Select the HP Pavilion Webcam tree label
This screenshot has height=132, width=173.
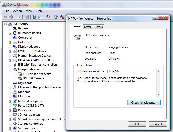[37, 74]
